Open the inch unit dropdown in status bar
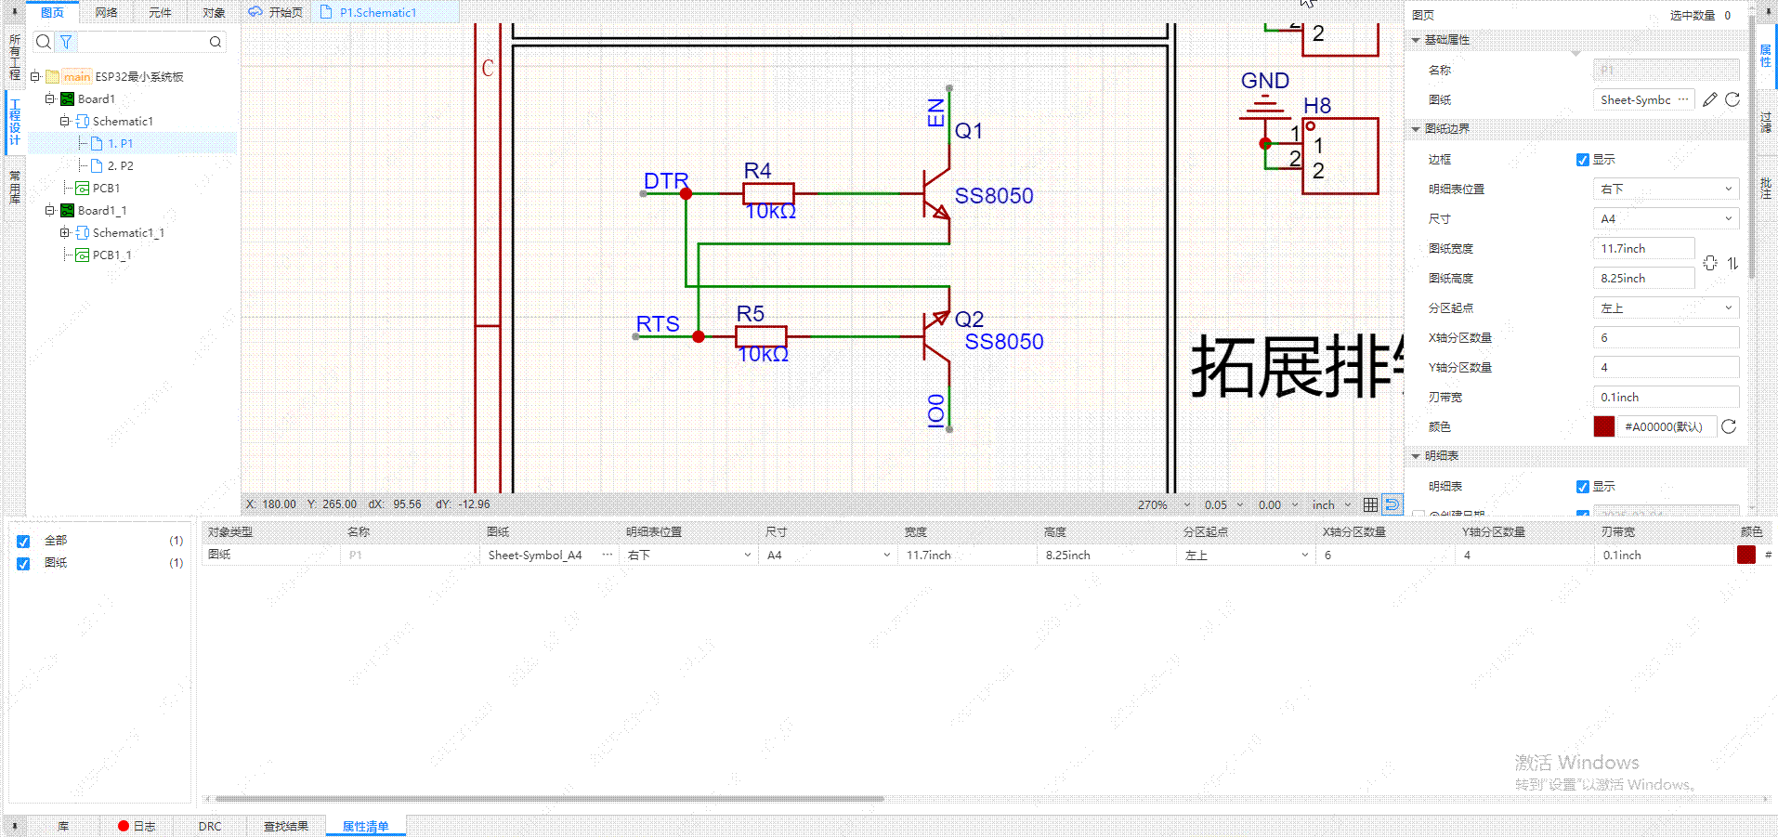1778x837 pixels. (x=1331, y=504)
